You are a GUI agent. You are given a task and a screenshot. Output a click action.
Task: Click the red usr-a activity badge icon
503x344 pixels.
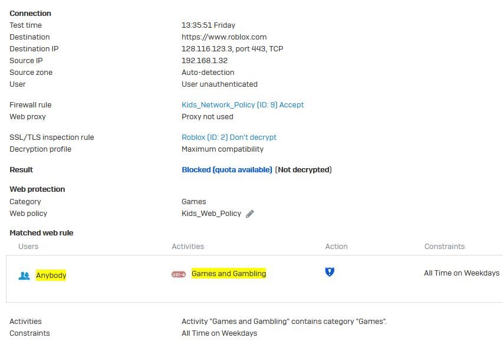[x=179, y=274]
